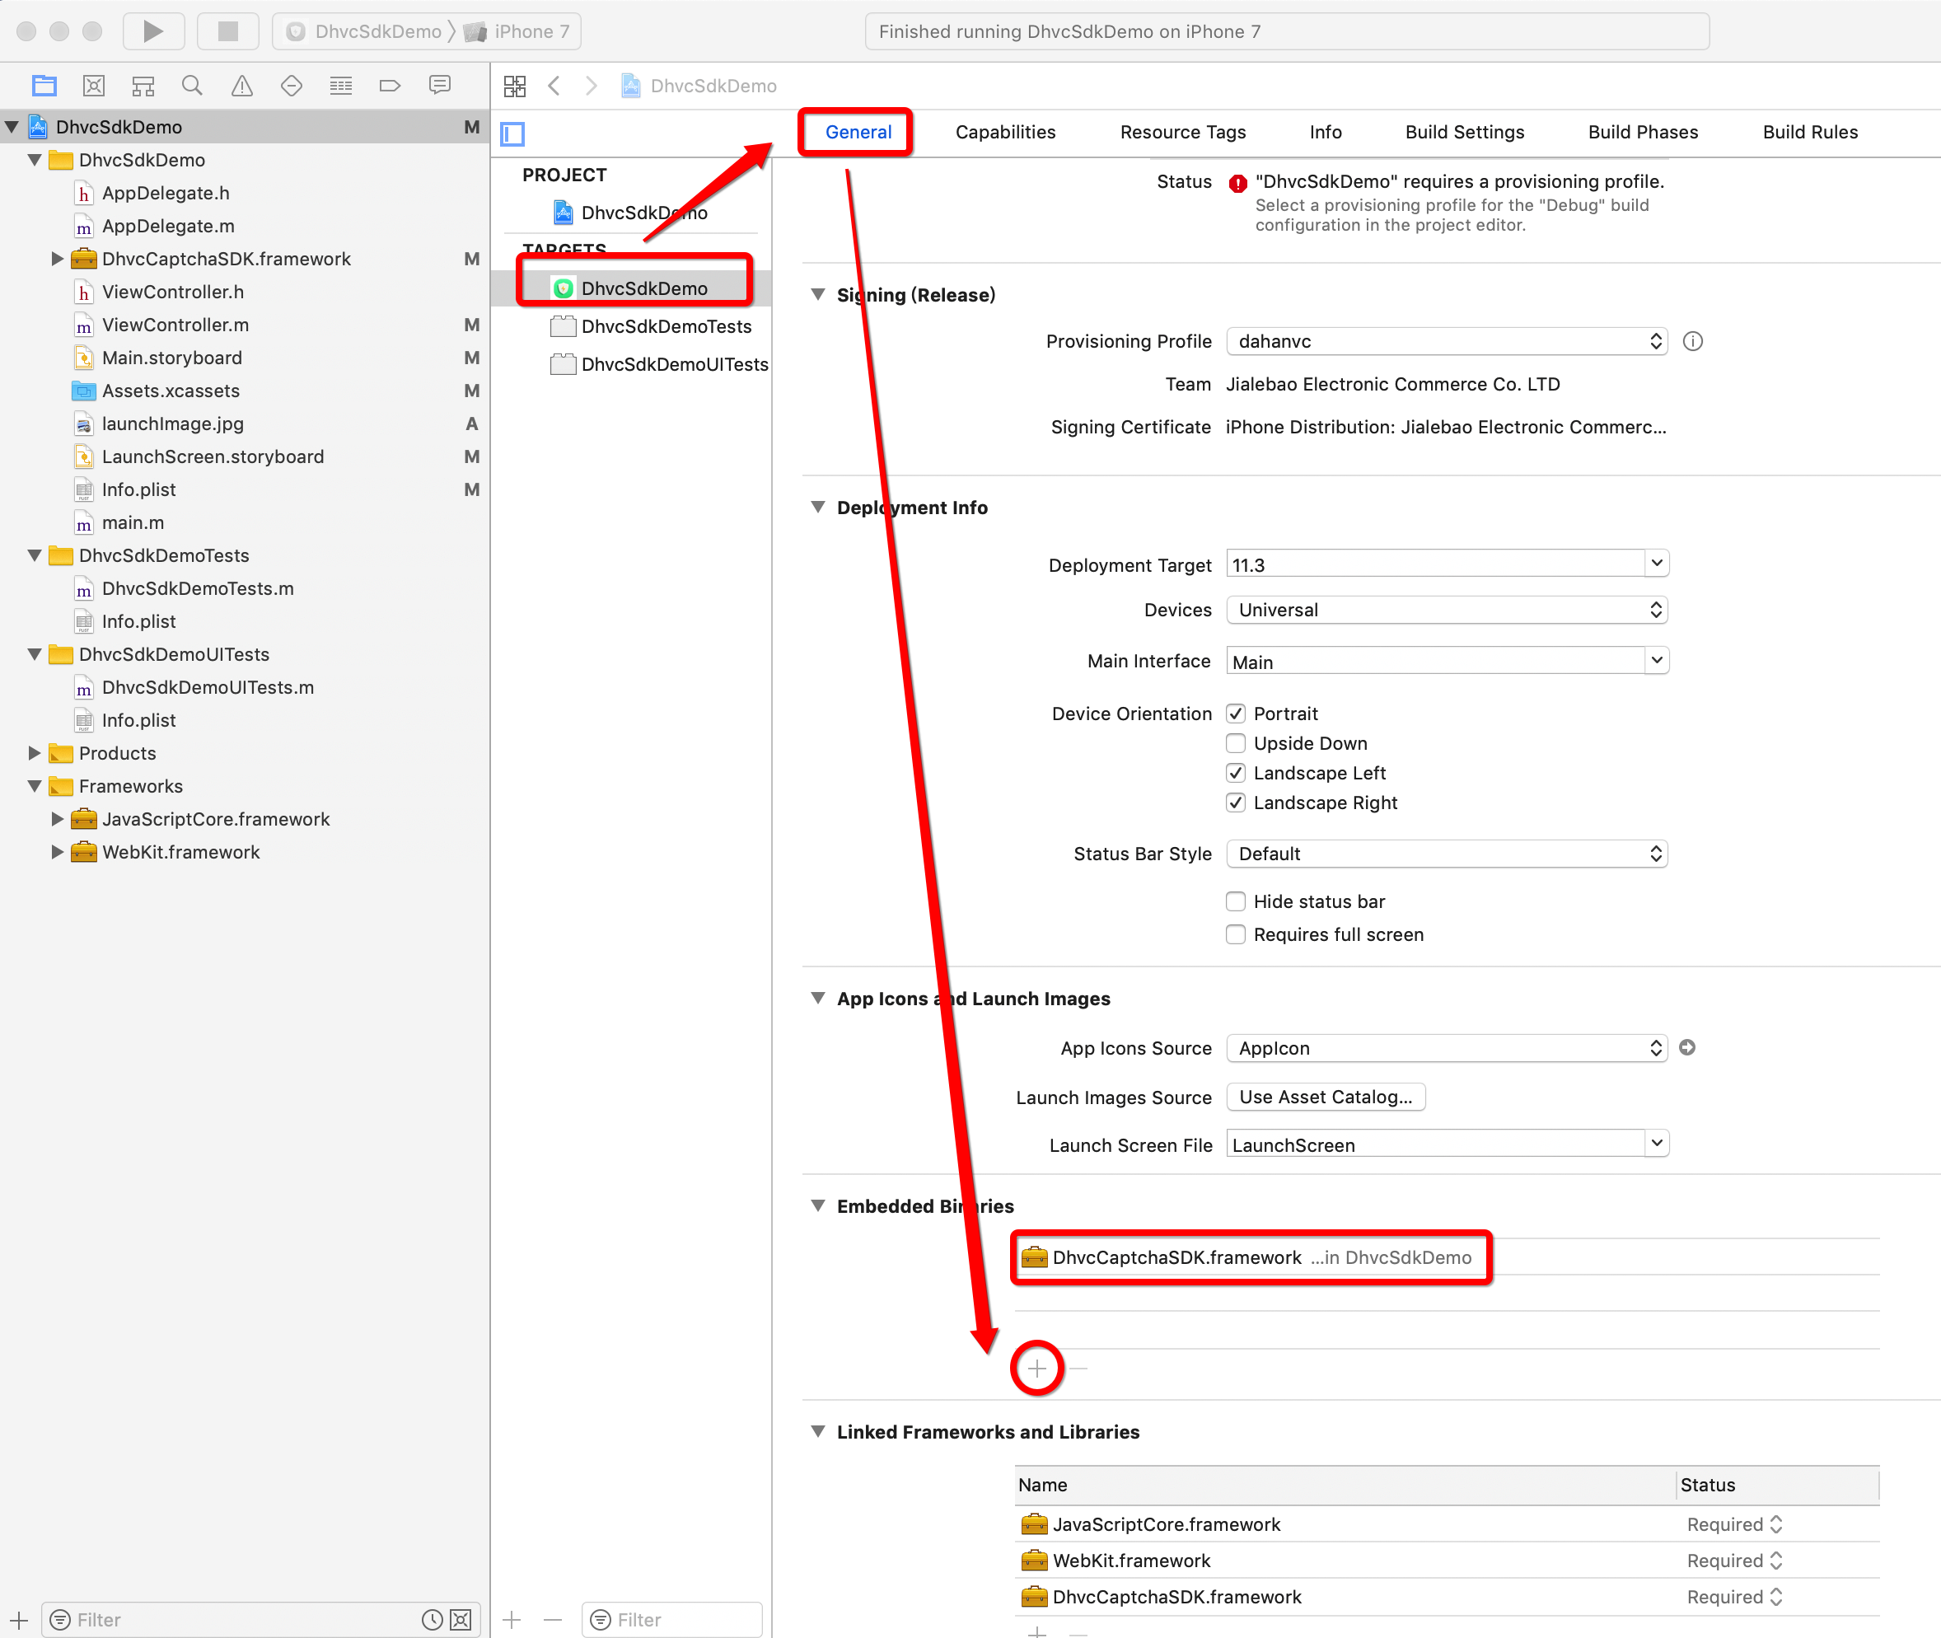Switch to the Capabilities tab
Image resolution: width=1941 pixels, height=1638 pixels.
[1005, 132]
